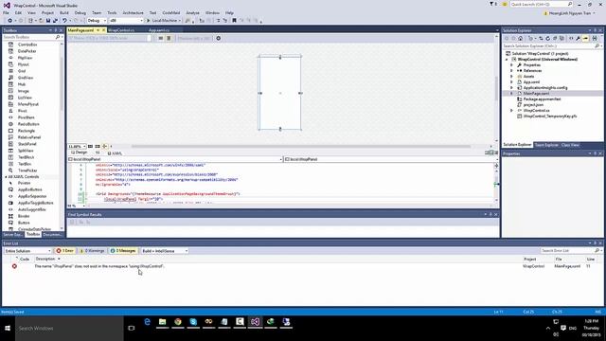Click the Navigate Backward toolbar icon
Screen dimensions: 606x341
point(9,21)
